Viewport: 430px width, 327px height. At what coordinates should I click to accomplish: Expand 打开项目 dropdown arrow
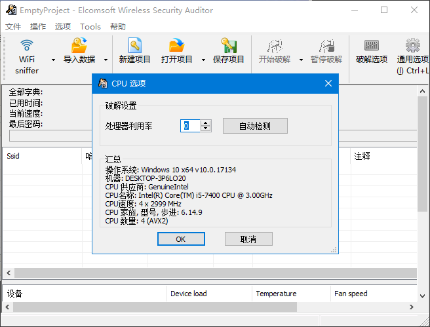pyautogui.click(x=203, y=60)
